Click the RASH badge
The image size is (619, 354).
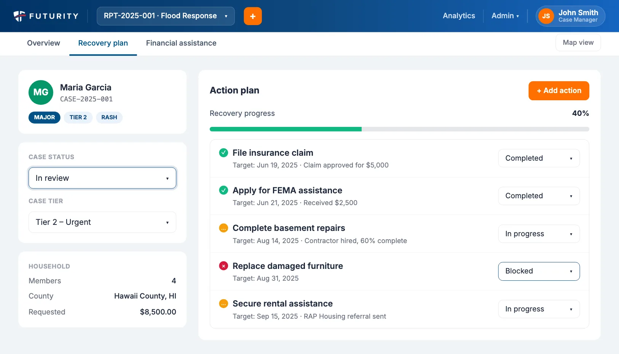[x=109, y=117]
